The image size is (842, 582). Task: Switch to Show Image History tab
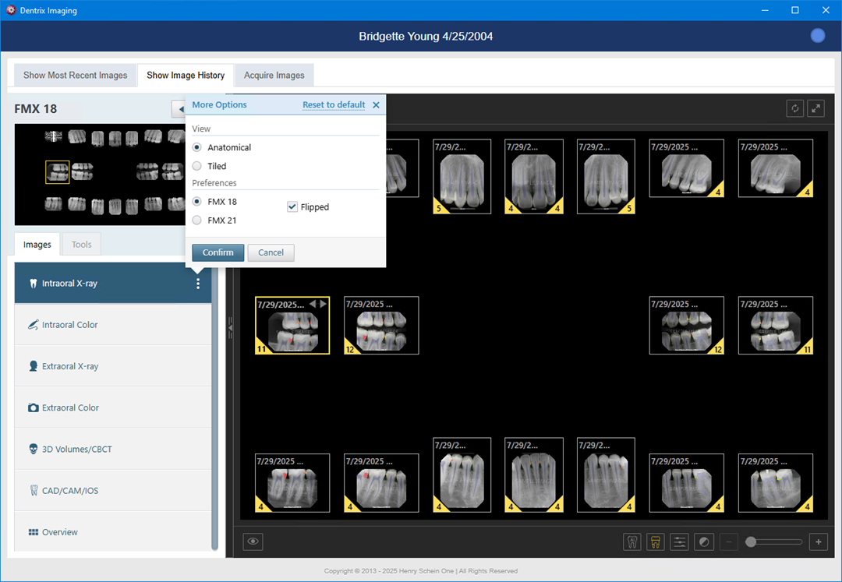click(186, 75)
